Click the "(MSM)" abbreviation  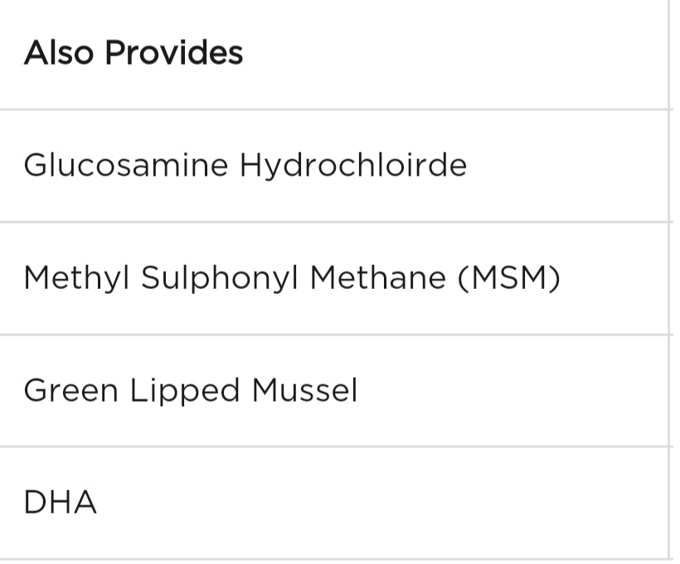point(509,278)
